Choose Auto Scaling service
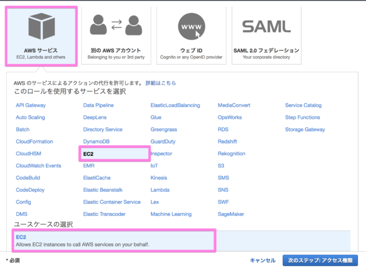Viewport: 366px width, 269px height. tap(30, 117)
